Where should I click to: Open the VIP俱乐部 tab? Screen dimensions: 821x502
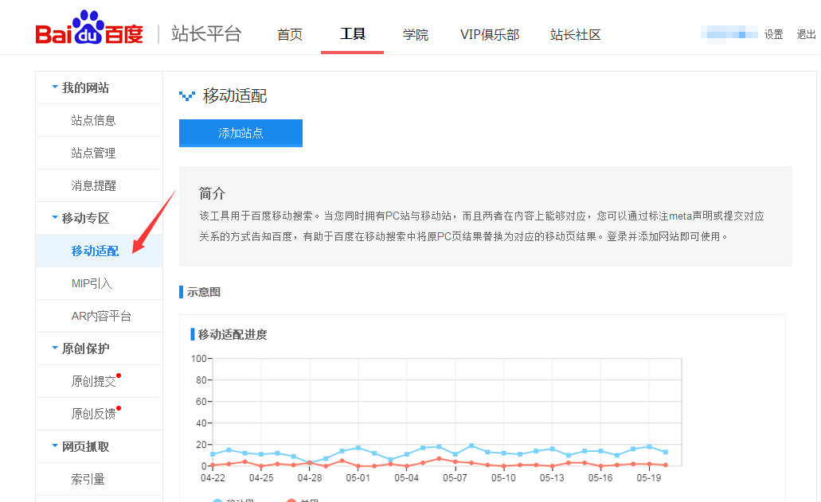coord(490,34)
